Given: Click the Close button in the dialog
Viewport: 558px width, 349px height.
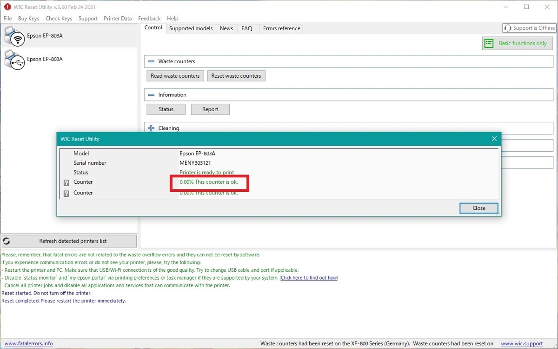Looking at the screenshot, I should coord(479,208).
